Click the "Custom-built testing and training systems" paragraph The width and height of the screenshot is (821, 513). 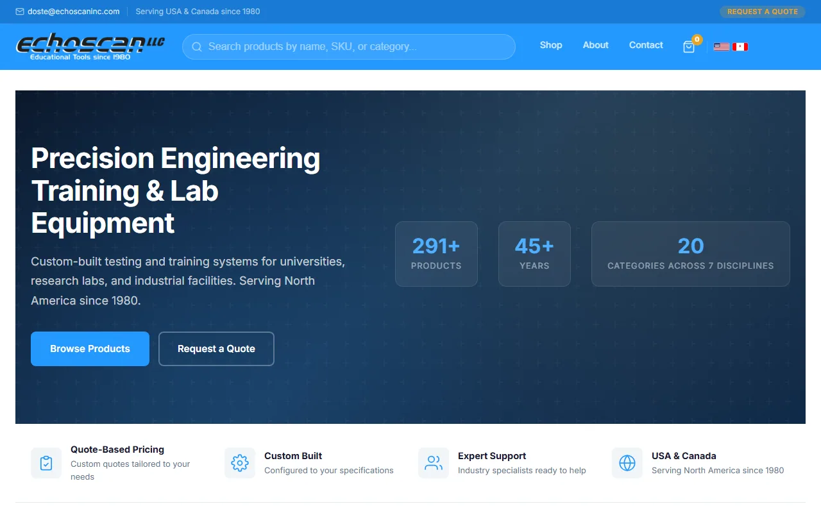tap(188, 281)
